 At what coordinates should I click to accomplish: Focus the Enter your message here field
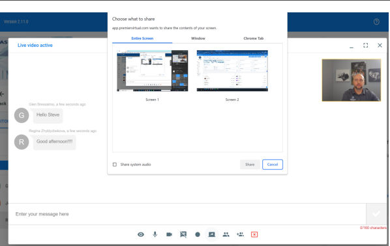[187, 214]
